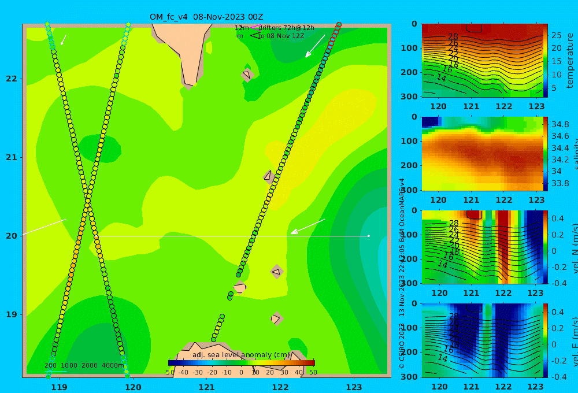Open the eastward velocity section panel
578x393 pixels.
[x=482, y=340]
